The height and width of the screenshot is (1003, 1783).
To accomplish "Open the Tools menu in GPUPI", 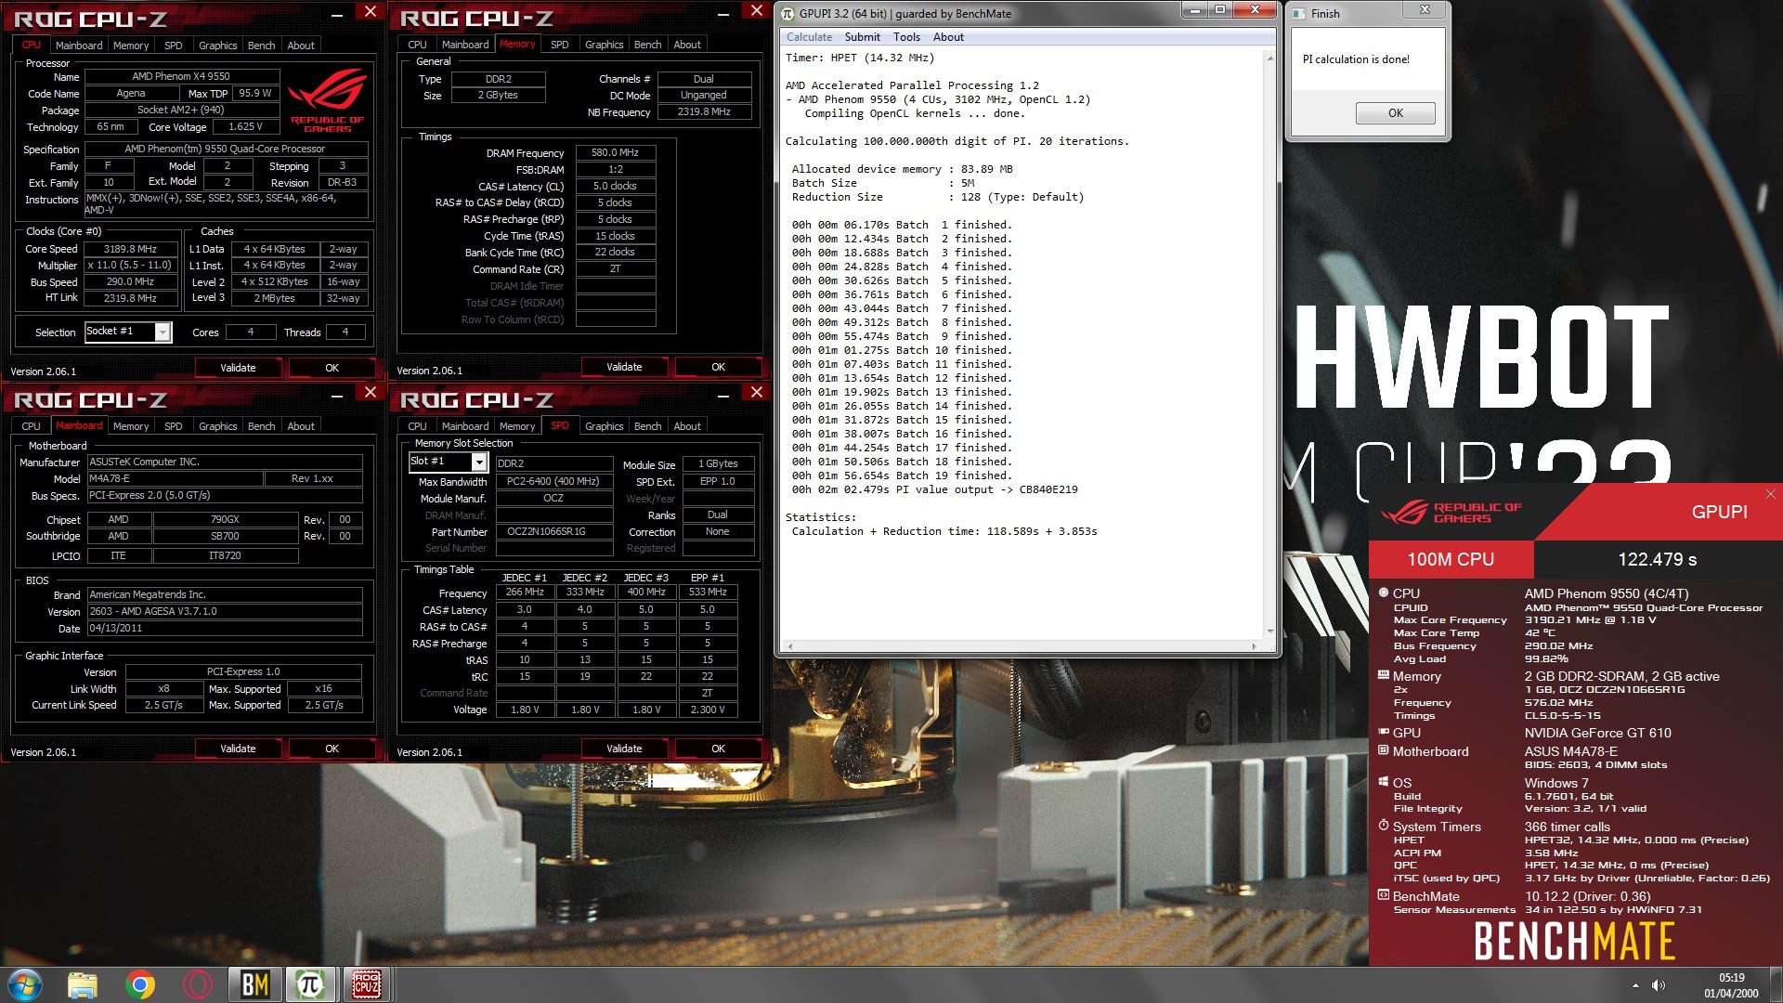I will click(906, 37).
